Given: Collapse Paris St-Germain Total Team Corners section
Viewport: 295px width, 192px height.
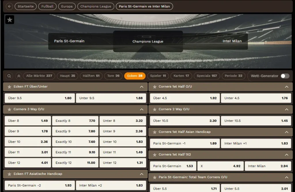Looking at the screenshot, I should pos(287,177).
